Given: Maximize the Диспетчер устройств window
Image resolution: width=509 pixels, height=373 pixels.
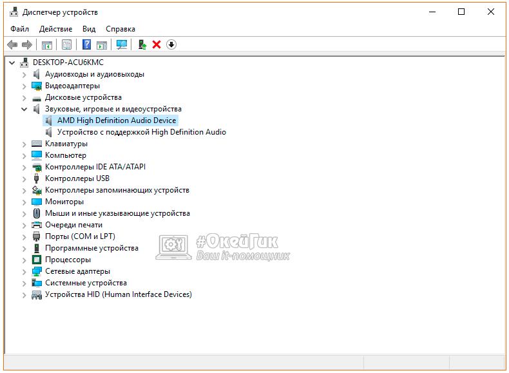Looking at the screenshot, I should point(461,12).
